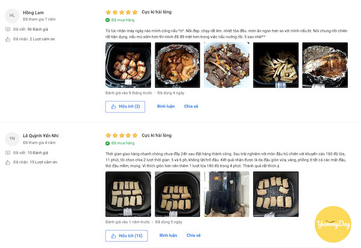Mark Yến Nhi's review helpful with Hữu ích (15)

[126, 236]
